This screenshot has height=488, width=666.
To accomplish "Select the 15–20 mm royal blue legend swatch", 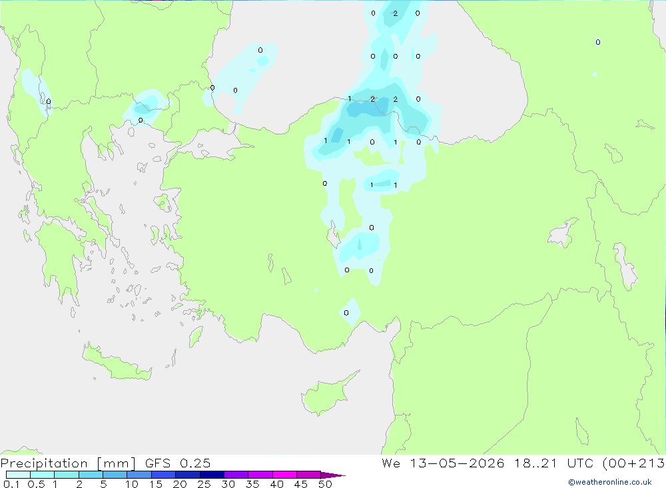I will [x=163, y=475].
